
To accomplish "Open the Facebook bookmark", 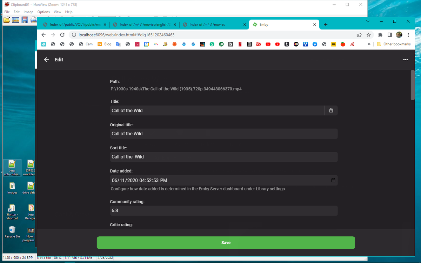I will [x=315, y=44].
